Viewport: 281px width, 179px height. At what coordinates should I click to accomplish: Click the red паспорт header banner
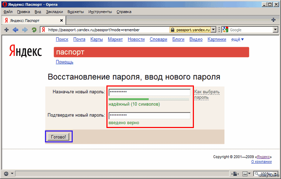(151, 52)
